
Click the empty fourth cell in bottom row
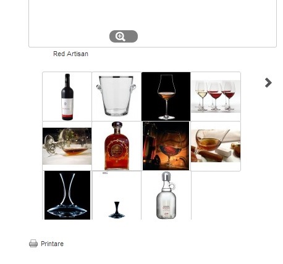pos(216,196)
